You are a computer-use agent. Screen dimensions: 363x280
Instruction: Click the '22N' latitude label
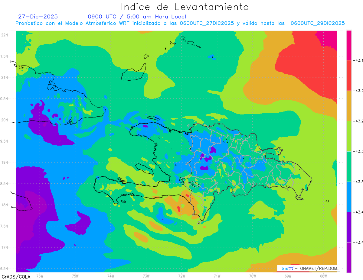click(5, 35)
